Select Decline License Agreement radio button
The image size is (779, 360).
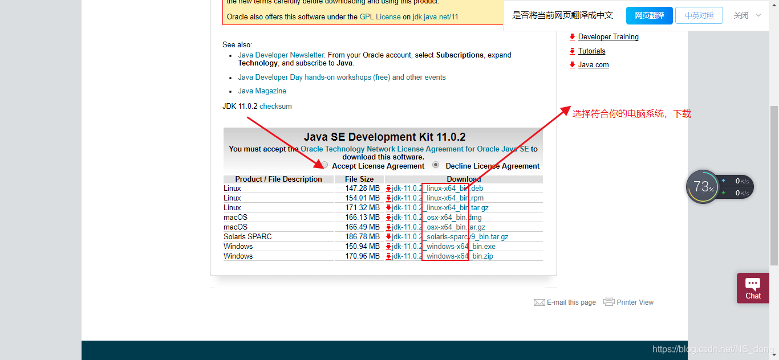click(x=436, y=165)
